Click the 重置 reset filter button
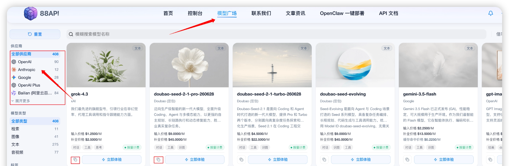509x166 pixels. tap(35, 34)
